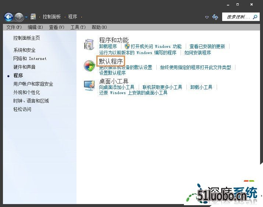Click 控制面板 in the address breadcrumb
The width and height of the screenshot is (263, 207).
click(x=51, y=17)
